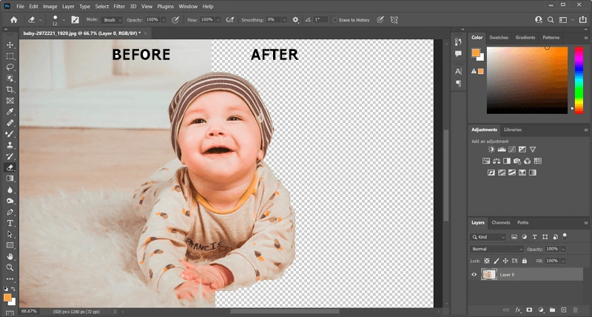592x317 pixels.
Task: Switch to the Gradients tab
Action: tap(525, 38)
